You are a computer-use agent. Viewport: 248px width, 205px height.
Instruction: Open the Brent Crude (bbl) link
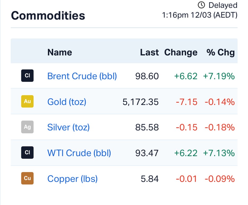[x=82, y=76]
